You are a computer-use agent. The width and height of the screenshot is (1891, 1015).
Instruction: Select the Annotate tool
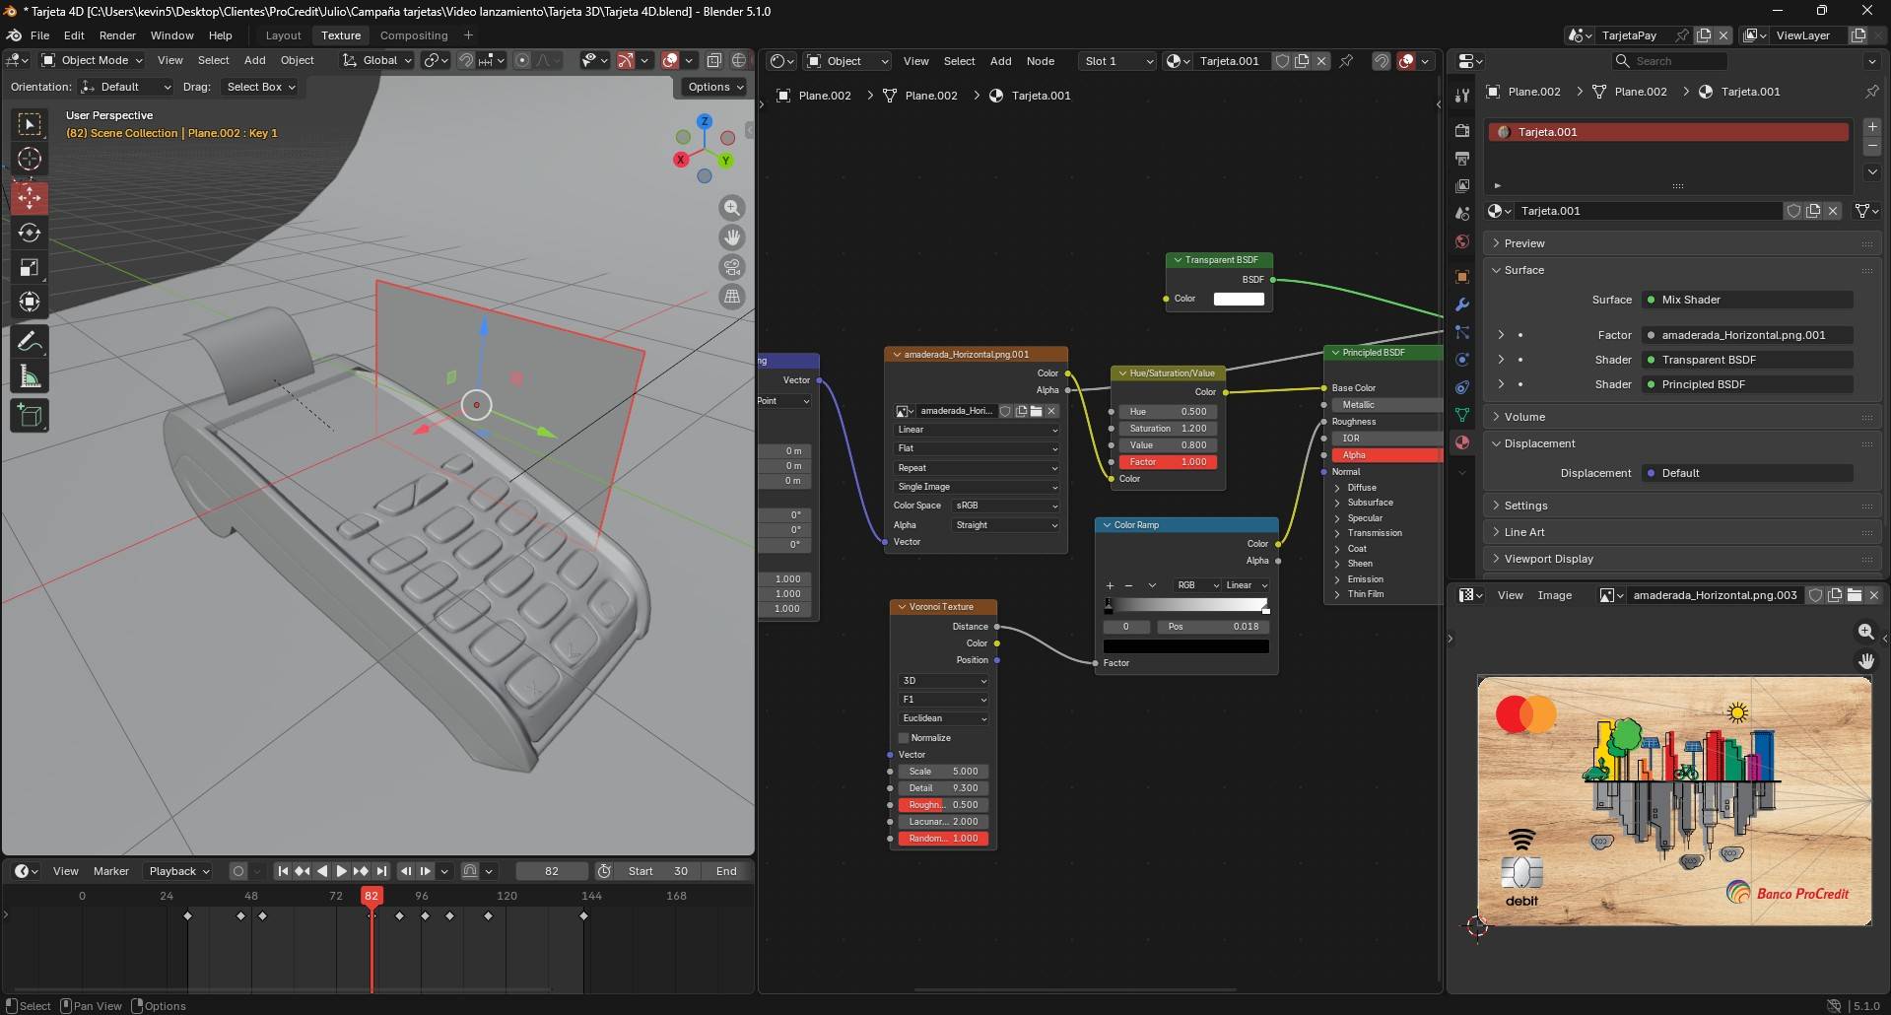pyautogui.click(x=30, y=341)
